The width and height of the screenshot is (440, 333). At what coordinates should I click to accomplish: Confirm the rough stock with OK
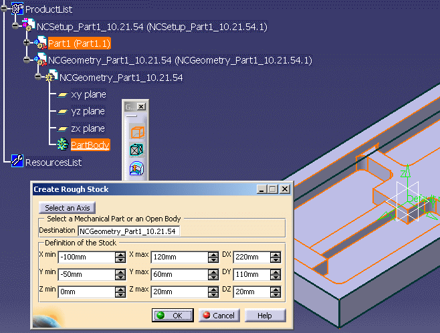(173, 316)
